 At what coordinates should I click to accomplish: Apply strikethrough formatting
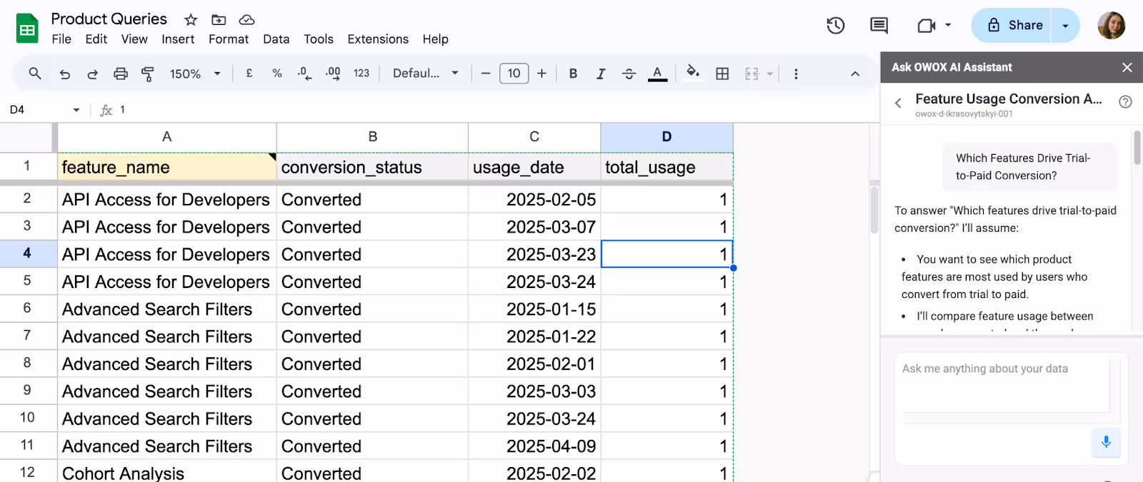[x=629, y=73]
